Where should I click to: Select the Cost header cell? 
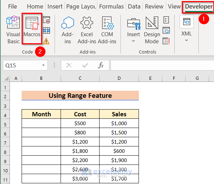pos(80,114)
